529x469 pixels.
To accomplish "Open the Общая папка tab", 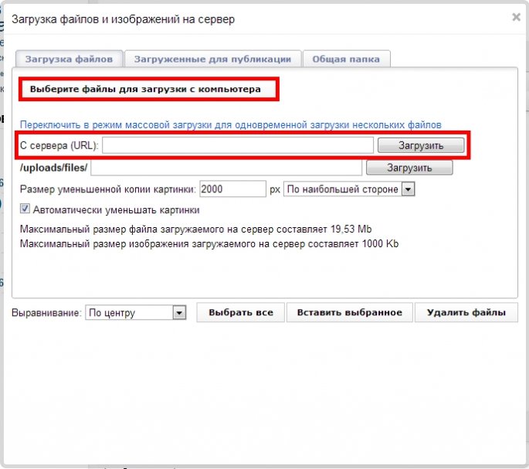I will tap(347, 59).
